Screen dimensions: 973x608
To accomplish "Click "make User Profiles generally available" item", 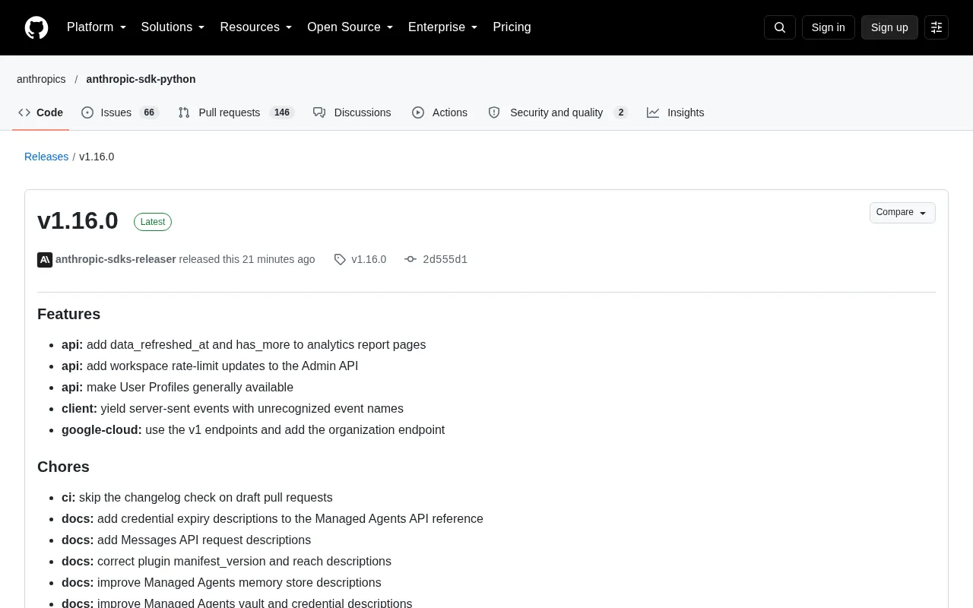I will 177,388.
